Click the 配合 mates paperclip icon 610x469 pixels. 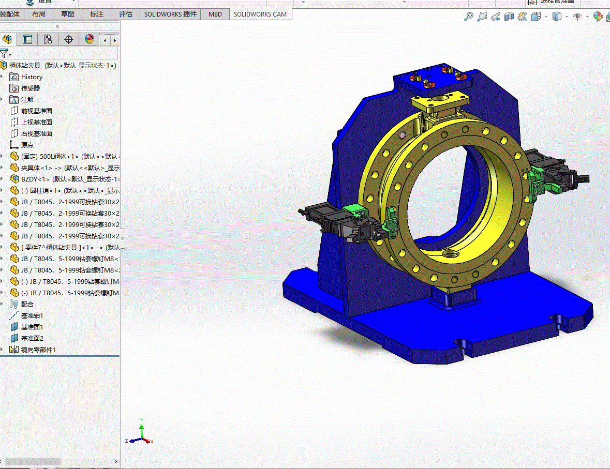click(x=14, y=304)
